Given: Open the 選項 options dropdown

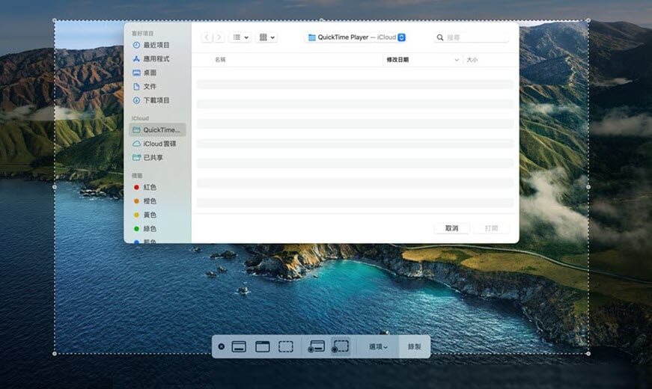Looking at the screenshot, I should [x=378, y=346].
